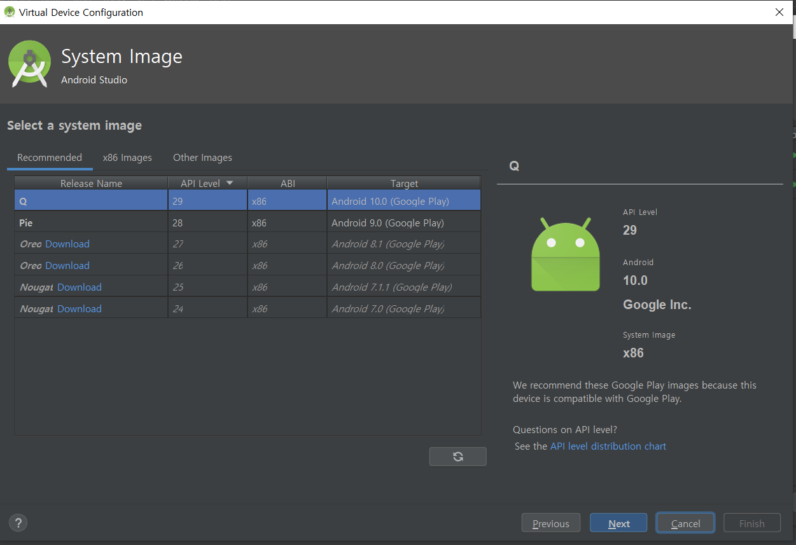Download the Oreo API 26 image
The width and height of the screenshot is (796, 545).
point(67,266)
